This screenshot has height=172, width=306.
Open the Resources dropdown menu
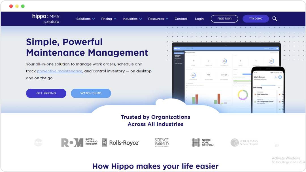click(x=158, y=19)
